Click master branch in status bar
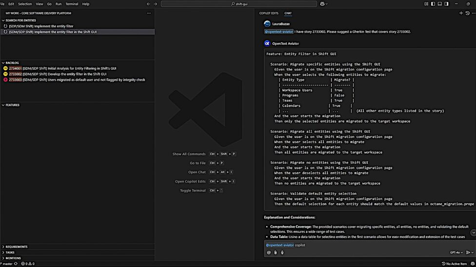Image resolution: width=476 pixels, height=267 pixels. tap(7, 264)
